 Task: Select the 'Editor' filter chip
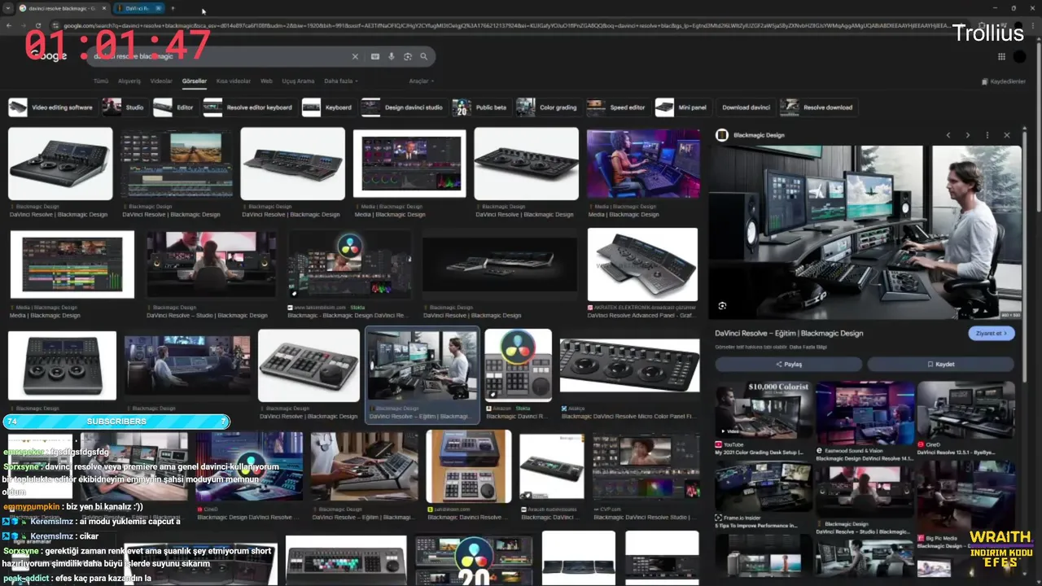(x=174, y=107)
